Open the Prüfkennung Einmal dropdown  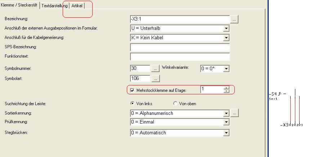[x=226, y=122]
